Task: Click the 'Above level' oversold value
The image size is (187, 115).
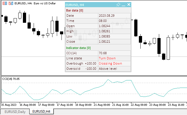Action: (108, 69)
